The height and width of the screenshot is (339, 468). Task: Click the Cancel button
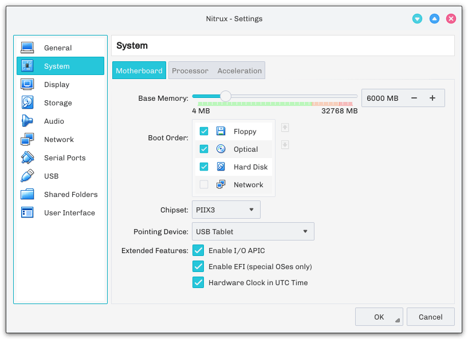430,317
